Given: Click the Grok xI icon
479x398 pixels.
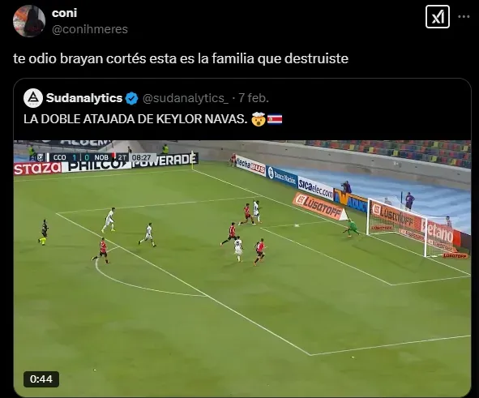Looking at the screenshot, I should [x=438, y=17].
